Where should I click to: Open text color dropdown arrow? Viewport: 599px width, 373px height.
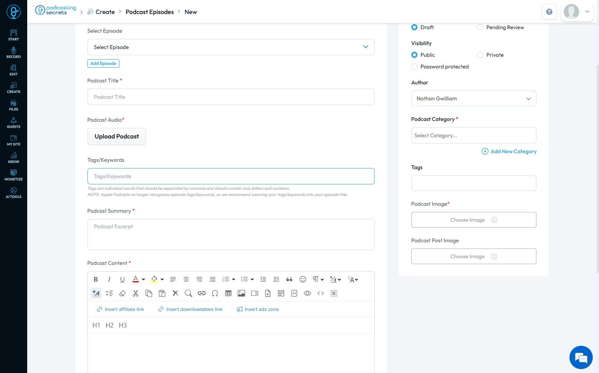coord(143,279)
